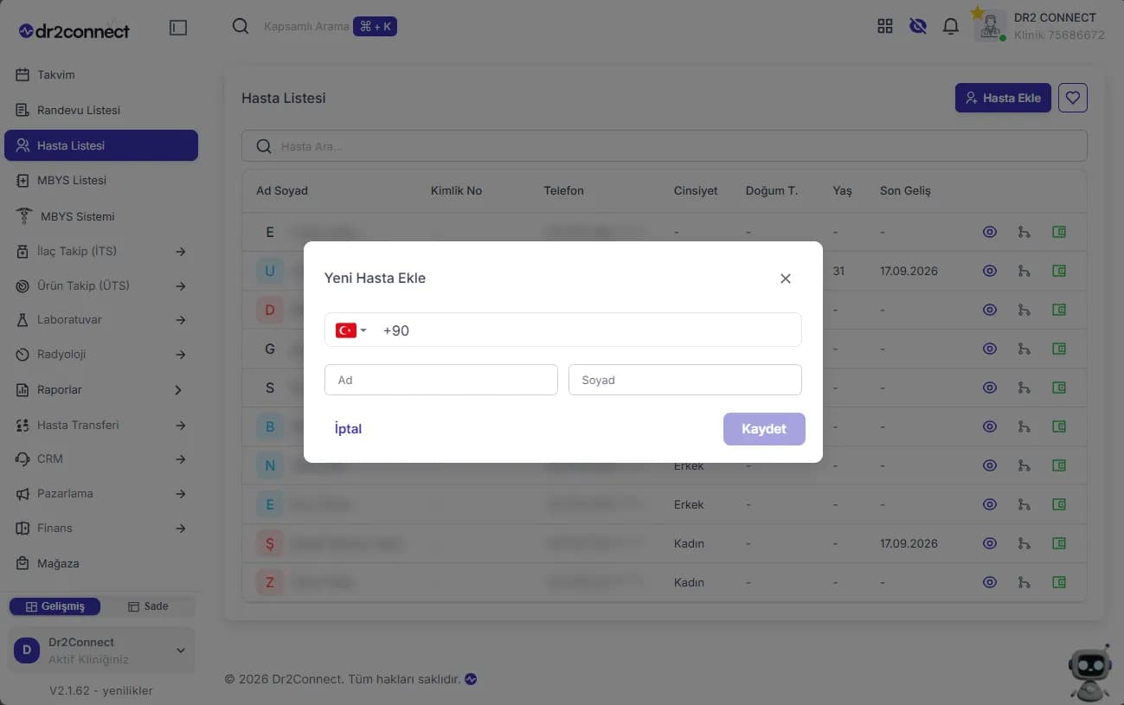Click the DR2 CONNECT profile avatar
Viewport: 1124px width, 705px height.
[989, 26]
